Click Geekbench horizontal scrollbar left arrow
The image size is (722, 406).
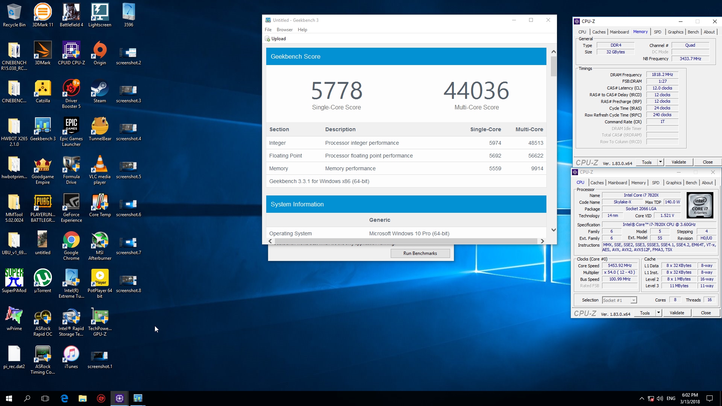pyautogui.click(x=270, y=241)
